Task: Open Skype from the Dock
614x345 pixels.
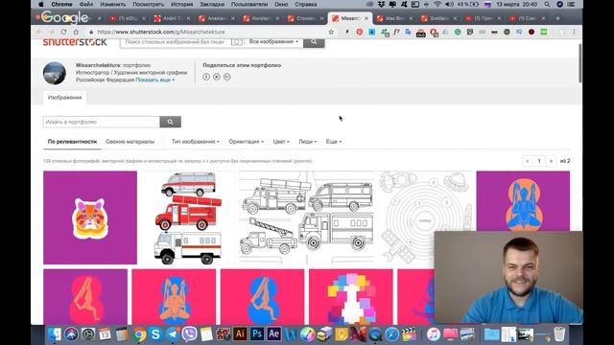Action: (x=155, y=334)
